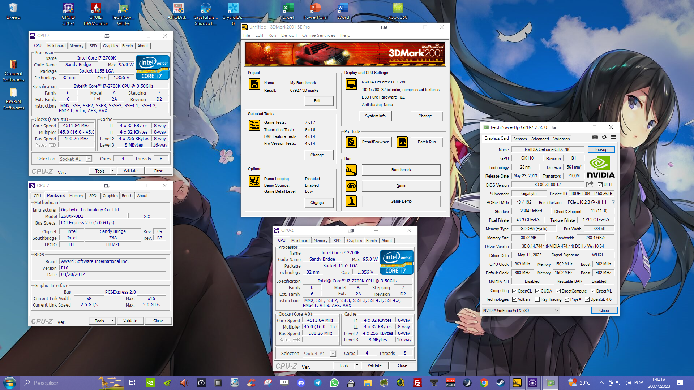Open Word desktop shortcut
Image resolution: width=694 pixels, height=390 pixels.
343,11
